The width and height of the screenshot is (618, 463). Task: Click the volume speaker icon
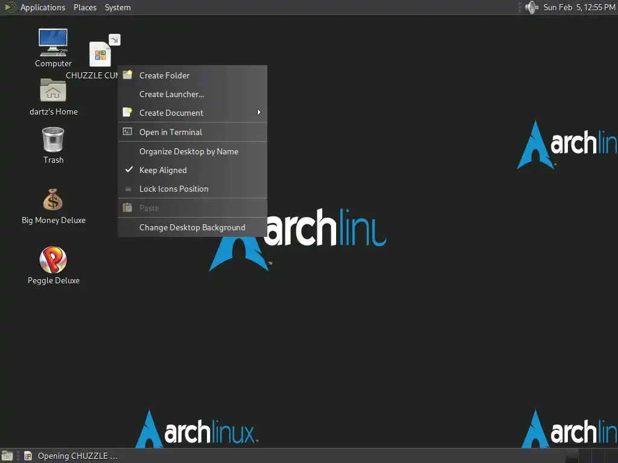(531, 7)
